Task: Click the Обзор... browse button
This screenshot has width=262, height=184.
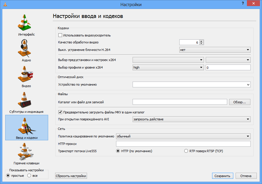Action: coord(240,102)
